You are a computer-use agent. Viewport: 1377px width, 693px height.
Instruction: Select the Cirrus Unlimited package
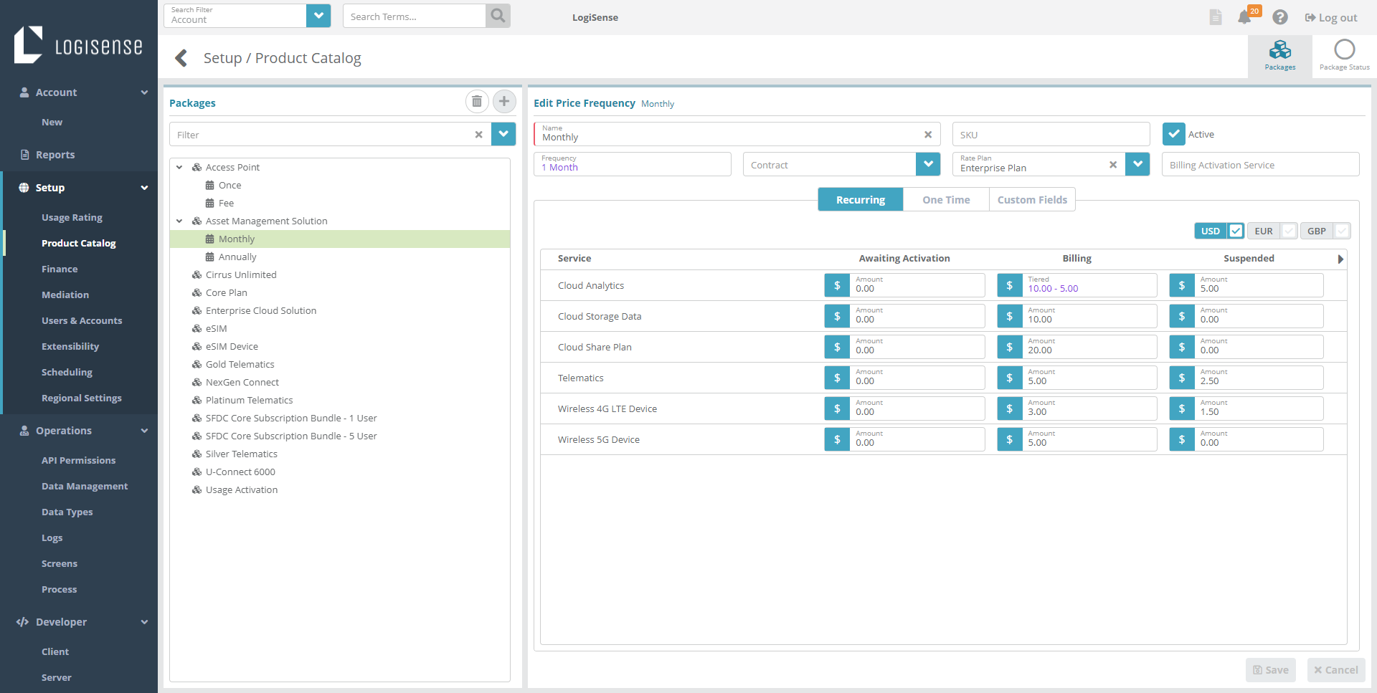click(x=241, y=274)
